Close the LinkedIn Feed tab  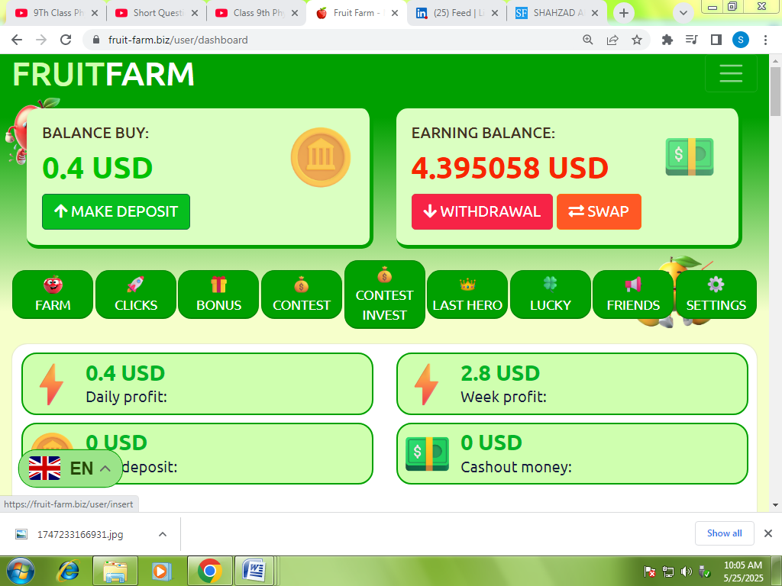click(495, 13)
